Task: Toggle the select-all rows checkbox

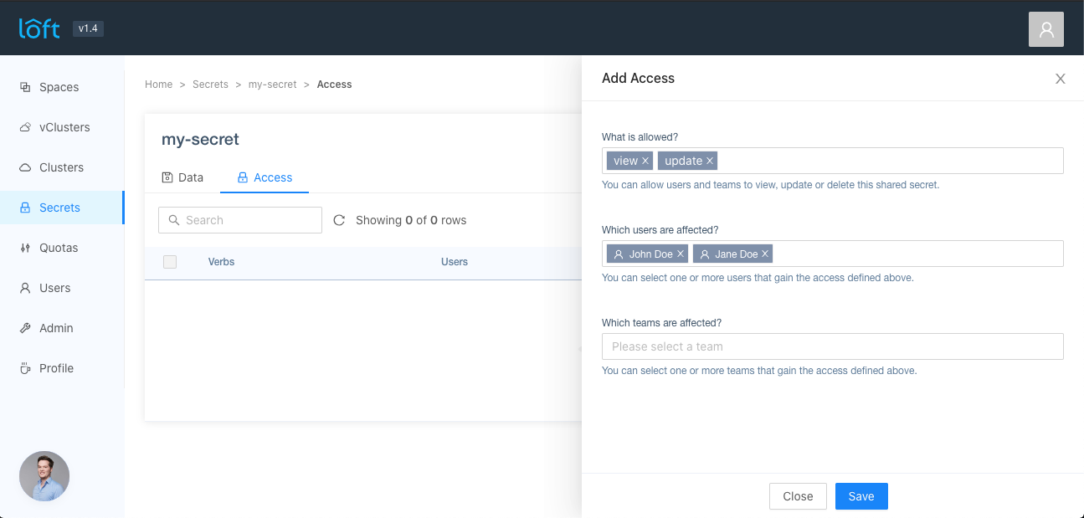Action: point(170,262)
